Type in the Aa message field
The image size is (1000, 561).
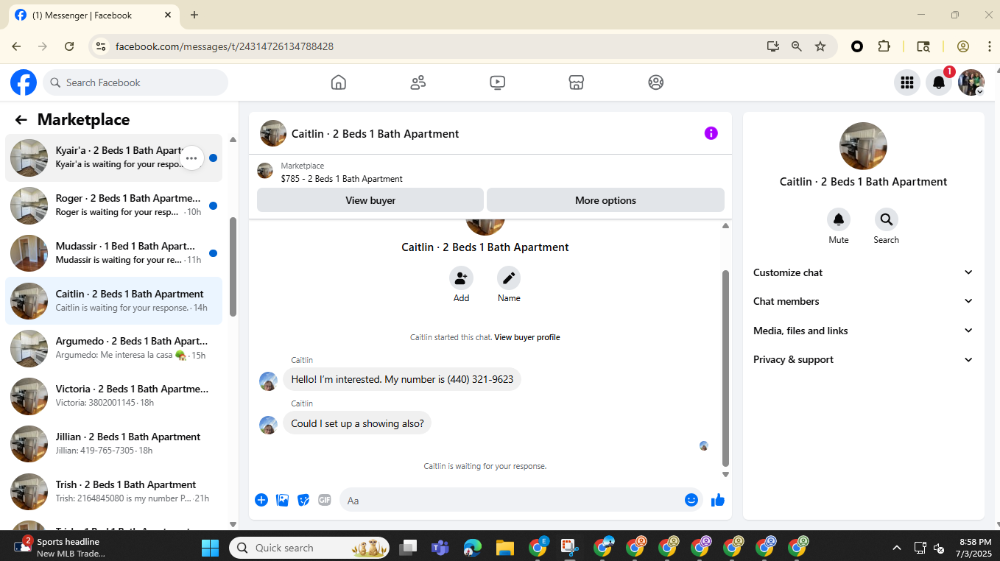(512, 500)
